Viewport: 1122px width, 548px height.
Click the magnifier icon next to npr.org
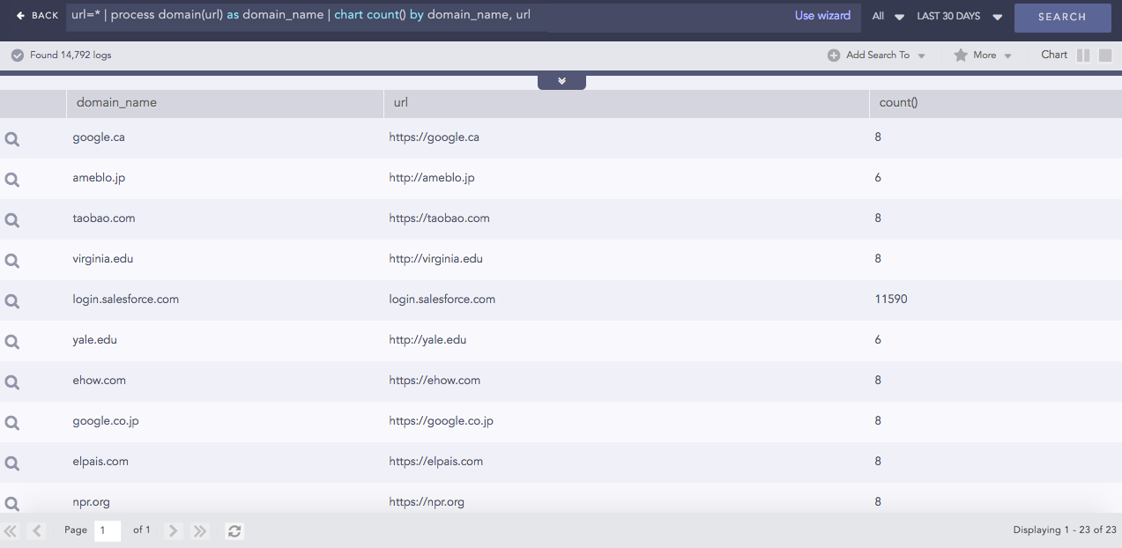pos(12,502)
